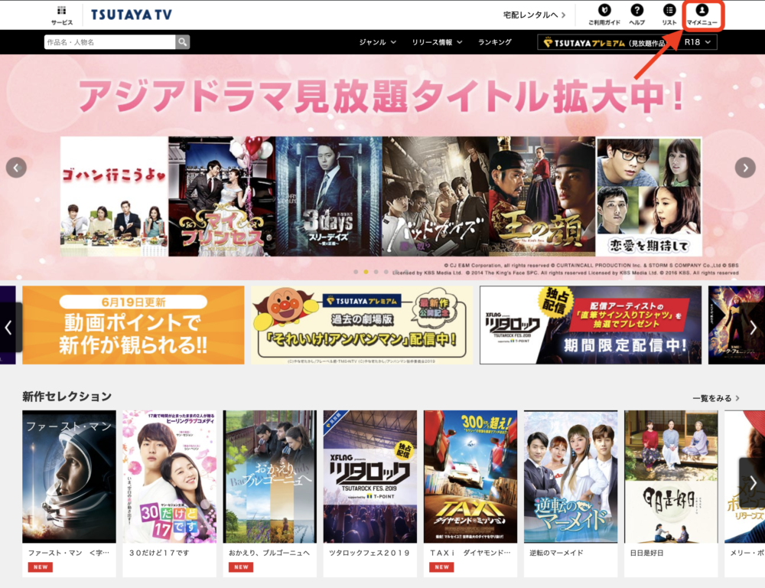Open the ファースト・マン movie thumbnail
765x588 pixels.
coord(69,476)
